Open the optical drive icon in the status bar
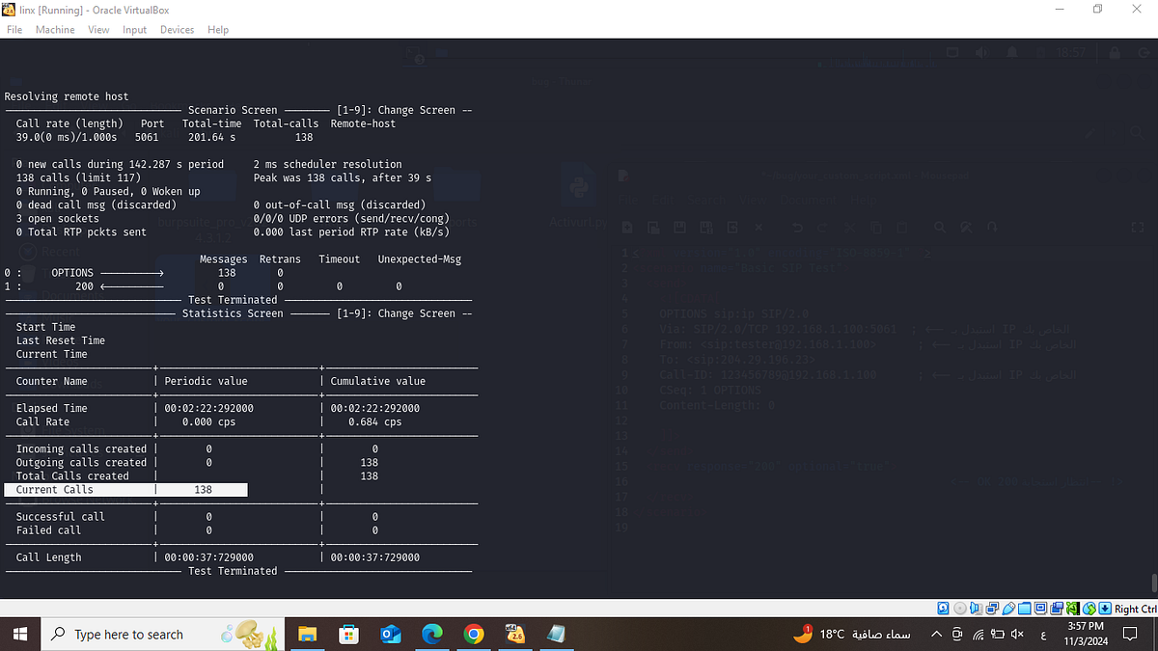Screen dimensions: 1158x651 click(960, 609)
